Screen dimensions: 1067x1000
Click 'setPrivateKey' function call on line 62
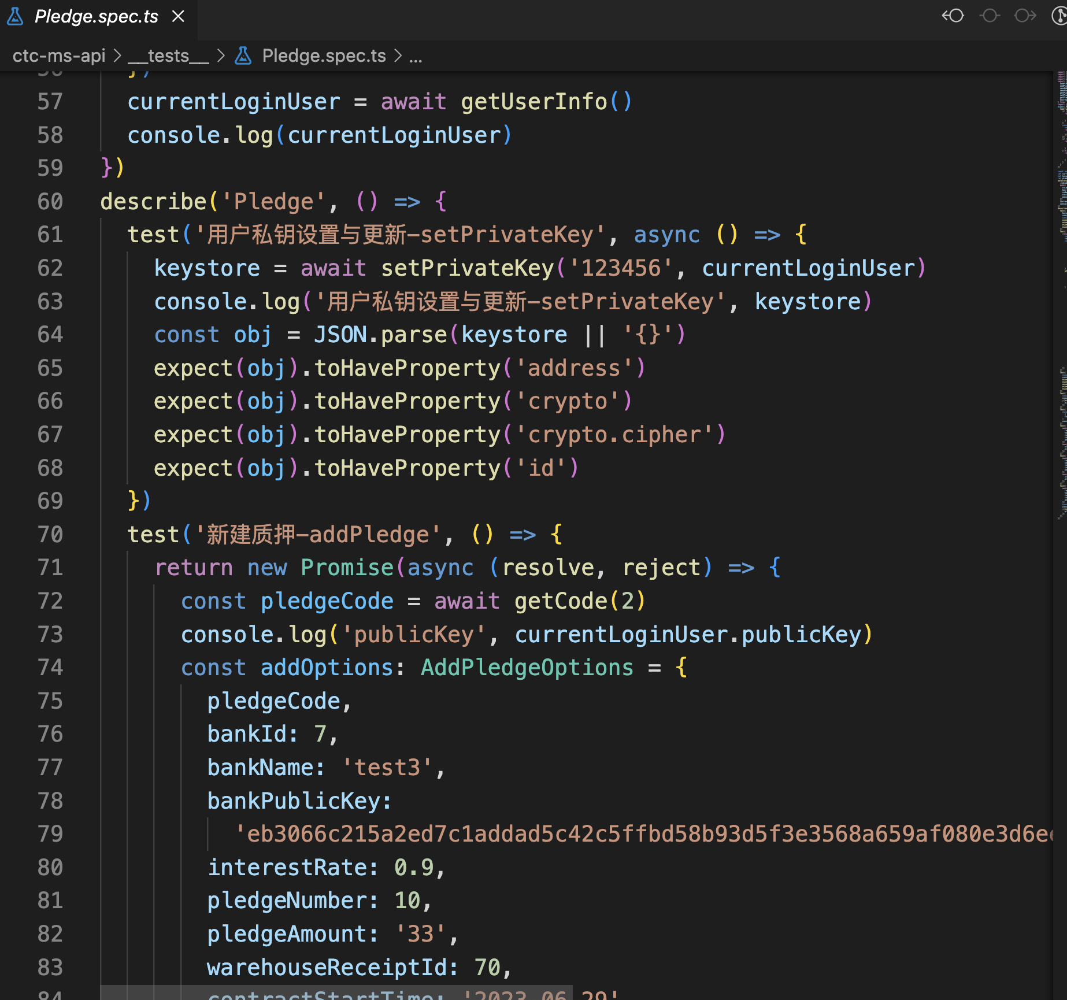[x=468, y=268]
